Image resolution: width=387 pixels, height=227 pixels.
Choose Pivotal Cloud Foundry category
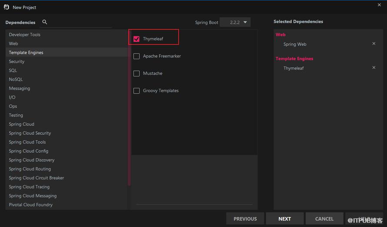(67, 204)
